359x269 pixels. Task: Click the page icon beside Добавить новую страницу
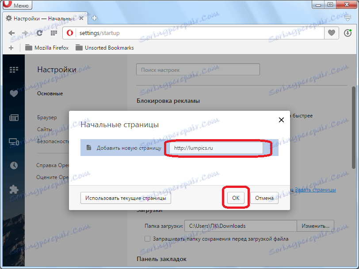click(89, 148)
